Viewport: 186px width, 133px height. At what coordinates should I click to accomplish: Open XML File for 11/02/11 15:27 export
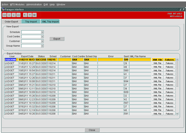158,63
